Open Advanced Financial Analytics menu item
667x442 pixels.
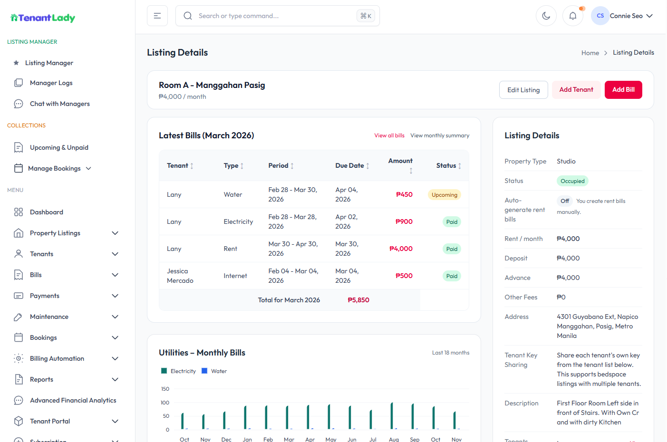(x=73, y=400)
